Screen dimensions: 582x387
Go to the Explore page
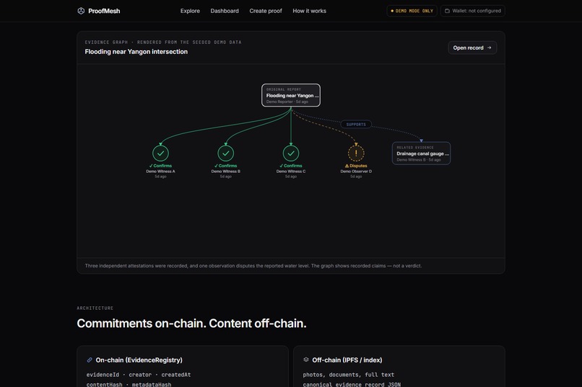[x=190, y=11]
